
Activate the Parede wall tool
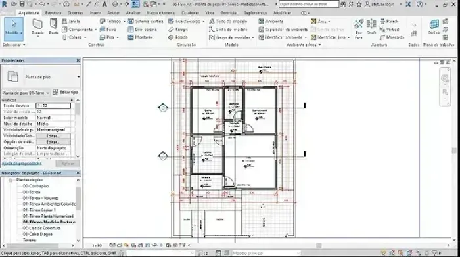tap(37, 27)
